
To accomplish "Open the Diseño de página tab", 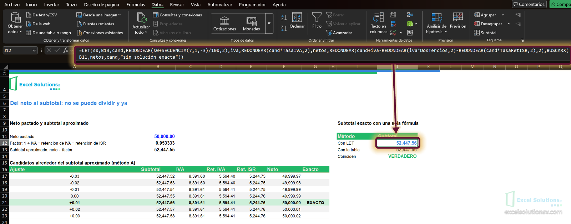I will 101,5.
